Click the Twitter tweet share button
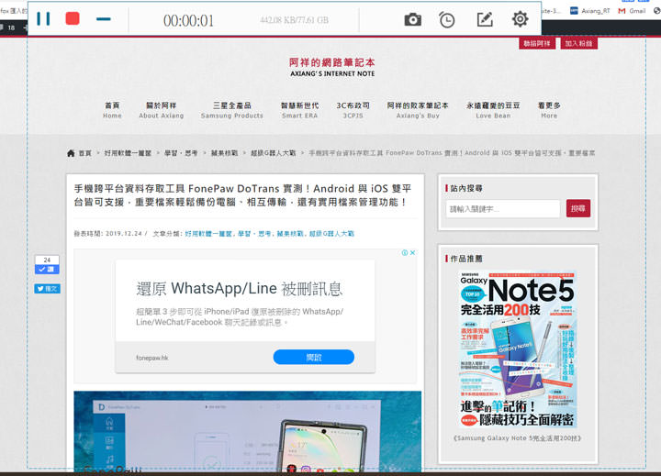Viewport: 661px width, 476px height. click(x=47, y=289)
